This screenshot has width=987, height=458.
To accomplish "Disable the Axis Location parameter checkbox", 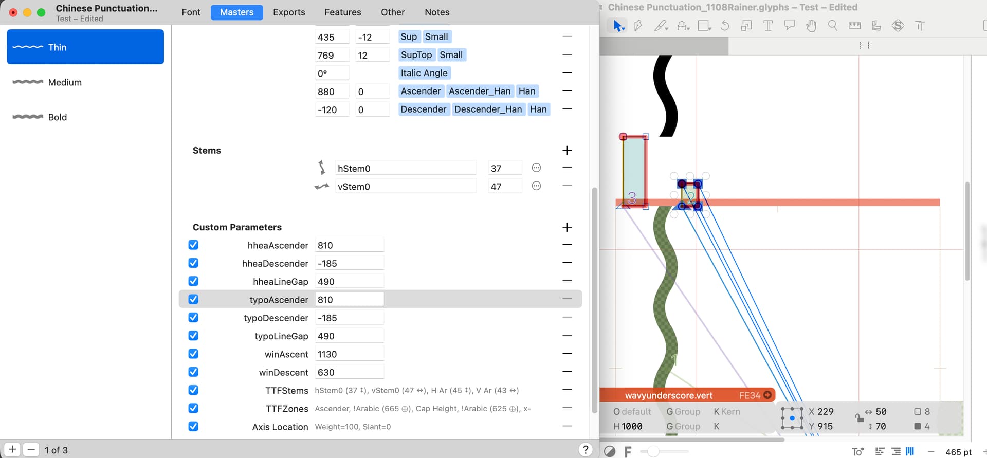I will pos(193,427).
